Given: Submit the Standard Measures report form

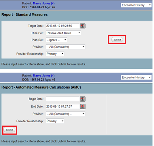Looking at the screenshot, I should tap(117, 40).
